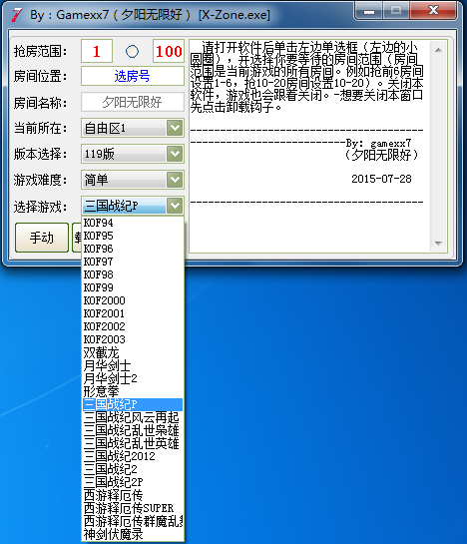Select KOF2000 in the game list
The height and width of the screenshot is (544, 467).
pyautogui.click(x=133, y=300)
